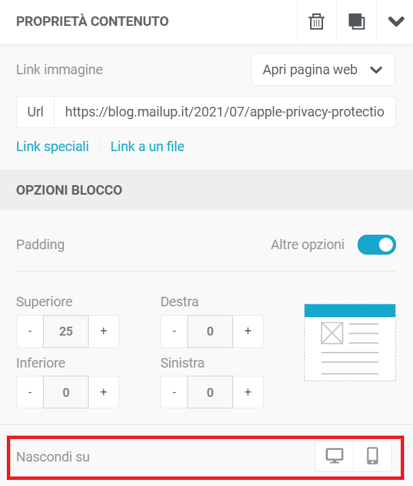
Task: Collapse the Proprietà Contenuto panel chevron
Action: click(395, 22)
